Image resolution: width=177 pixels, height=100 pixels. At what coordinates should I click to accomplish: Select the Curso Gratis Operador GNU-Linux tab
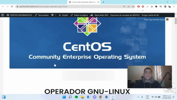click(84, 2)
